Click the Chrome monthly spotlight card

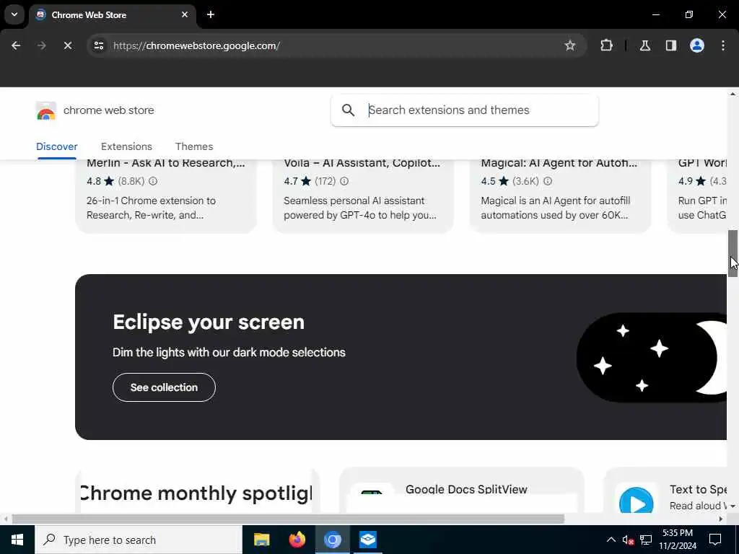click(x=197, y=491)
